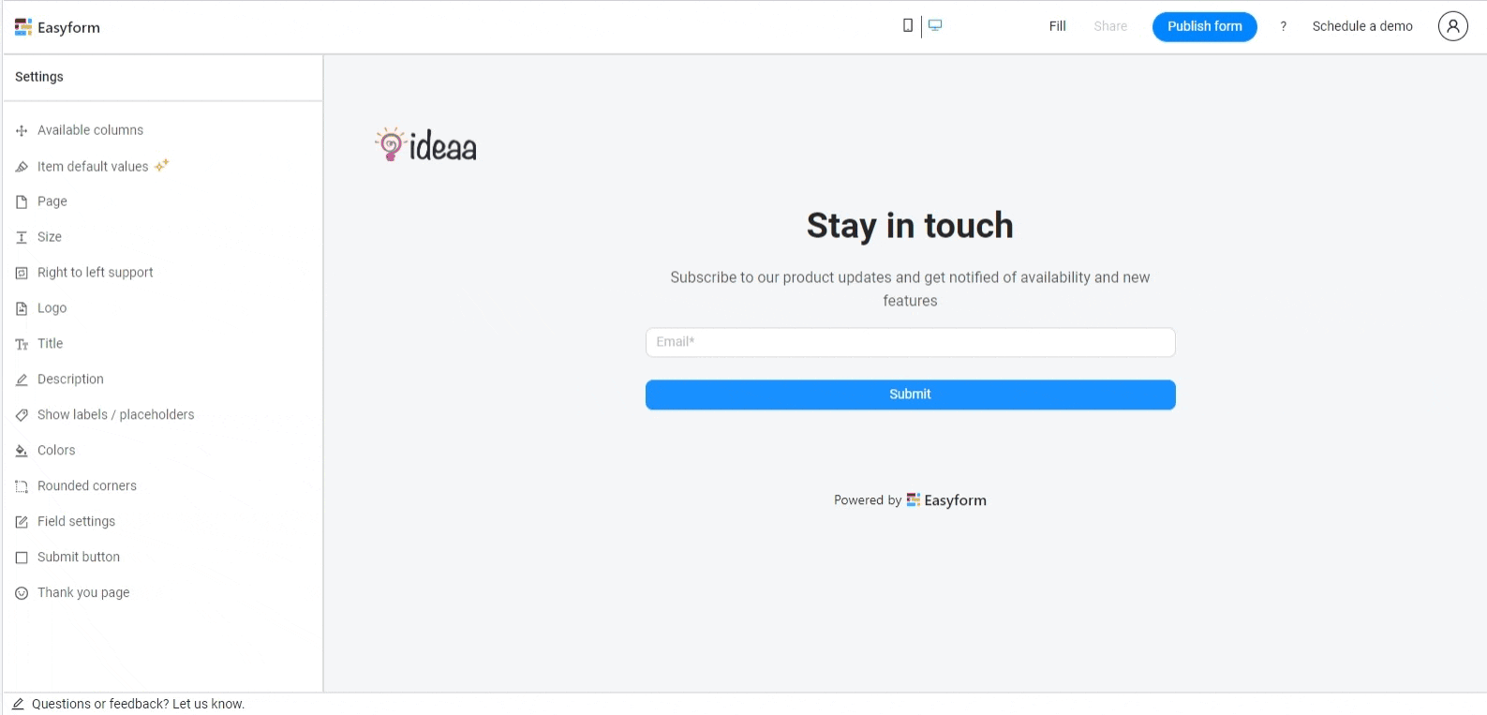Expand the Field settings section

pos(76,522)
